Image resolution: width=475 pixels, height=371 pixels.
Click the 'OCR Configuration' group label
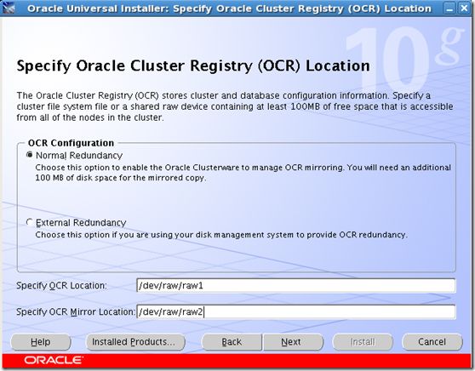point(71,143)
